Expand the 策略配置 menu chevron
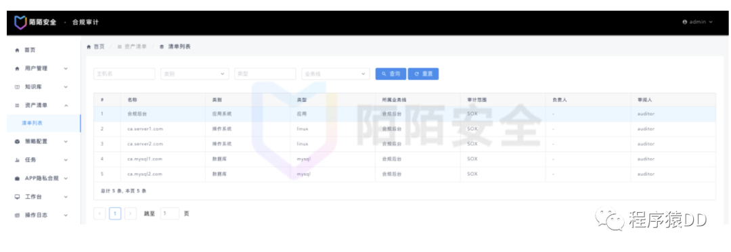Viewport: 731px width, 252px height. coord(66,141)
